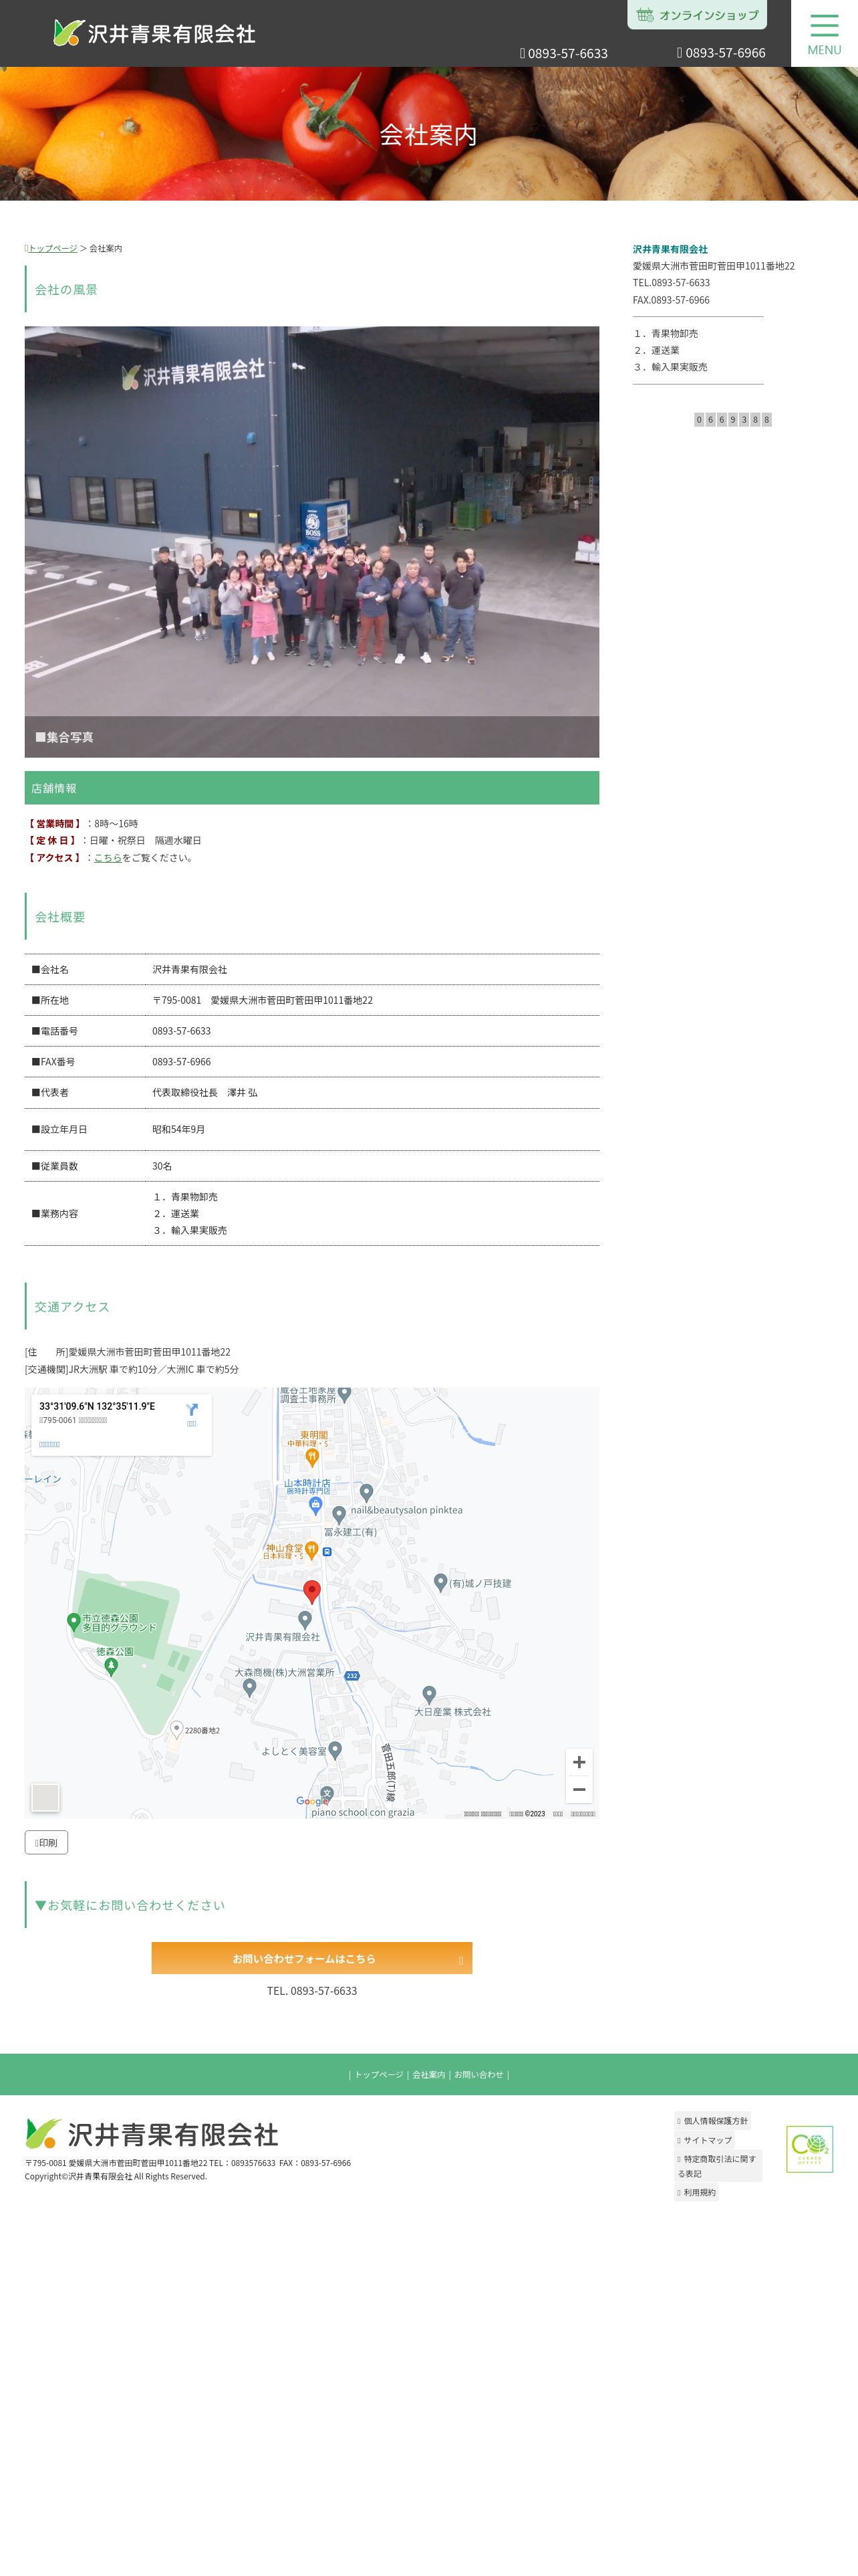Click the map directions arrow icon
The height and width of the screenshot is (2576, 858).
[x=192, y=1410]
